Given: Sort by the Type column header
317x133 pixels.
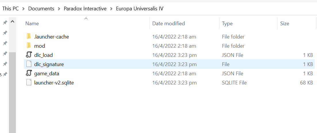Looking at the screenshot, I should coord(227,24).
